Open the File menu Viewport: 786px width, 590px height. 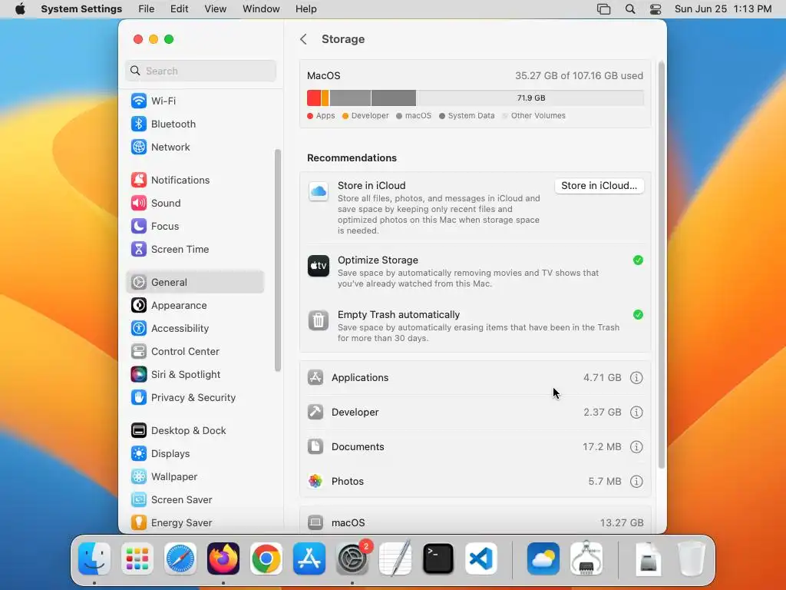[147, 9]
